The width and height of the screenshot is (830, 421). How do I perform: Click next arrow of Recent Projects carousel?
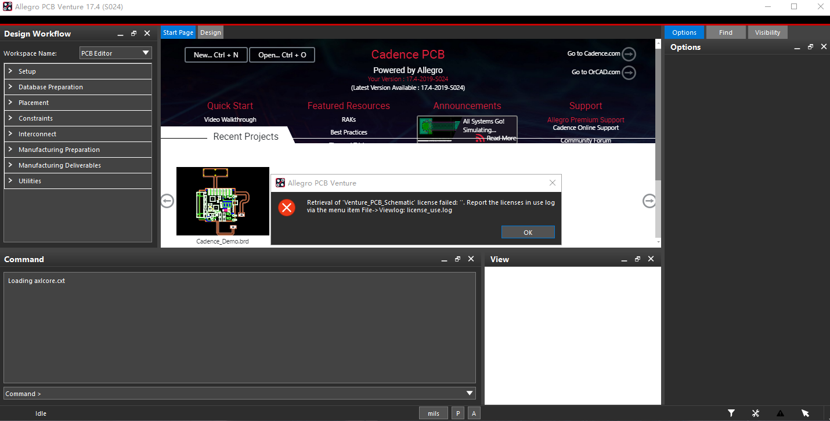click(649, 201)
